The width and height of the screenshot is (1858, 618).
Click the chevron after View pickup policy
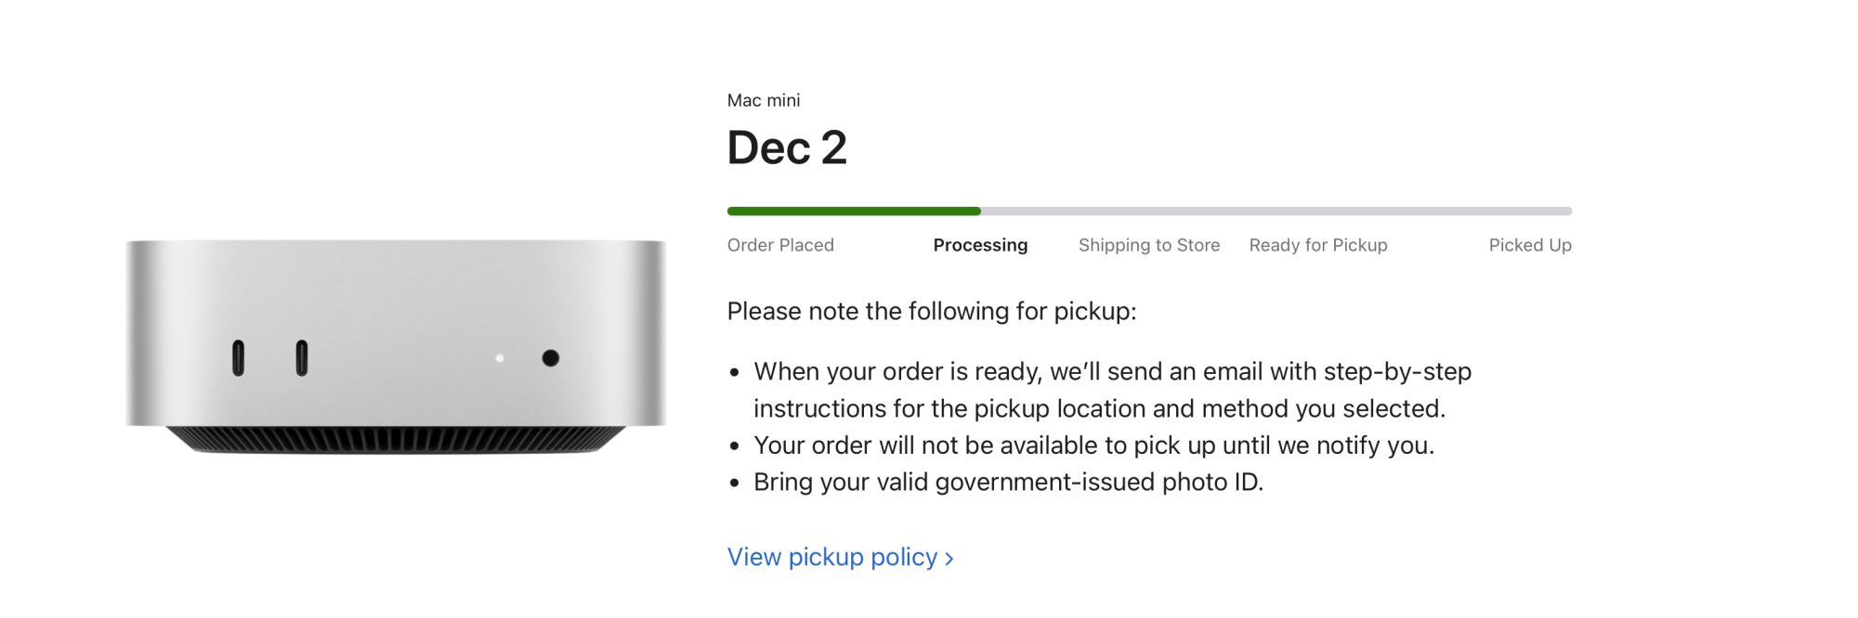click(x=949, y=559)
